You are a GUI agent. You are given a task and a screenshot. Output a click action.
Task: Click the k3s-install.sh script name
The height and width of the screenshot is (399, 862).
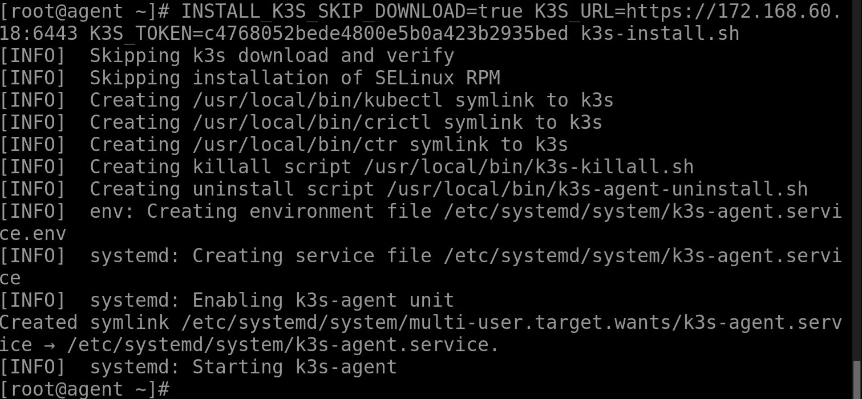pyautogui.click(x=660, y=34)
